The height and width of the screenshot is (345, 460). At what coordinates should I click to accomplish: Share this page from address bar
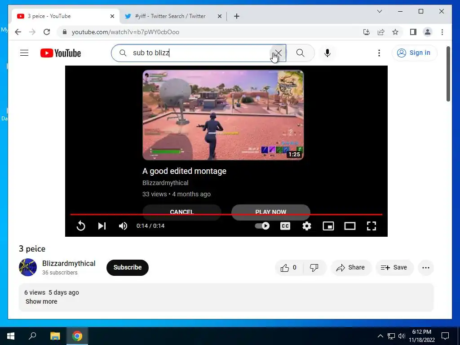(x=381, y=32)
